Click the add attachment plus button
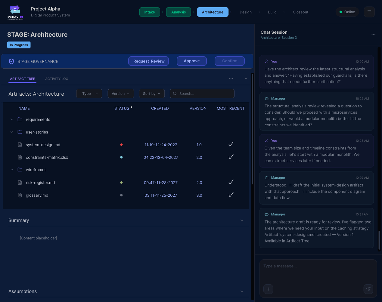This screenshot has height=302, width=382. [268, 289]
